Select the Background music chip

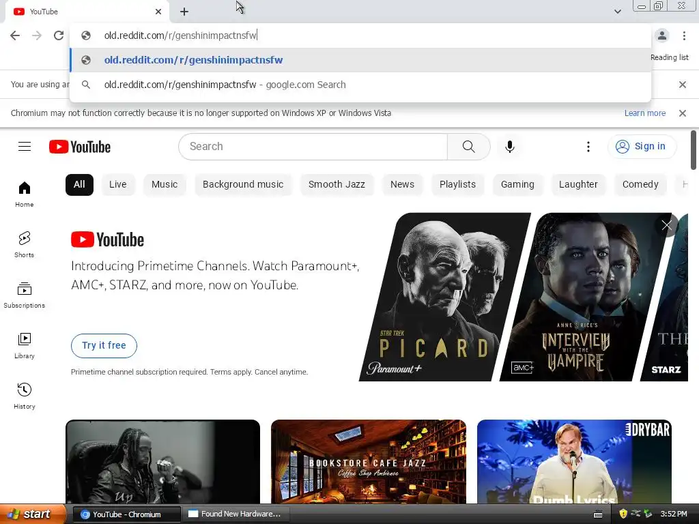pos(243,184)
